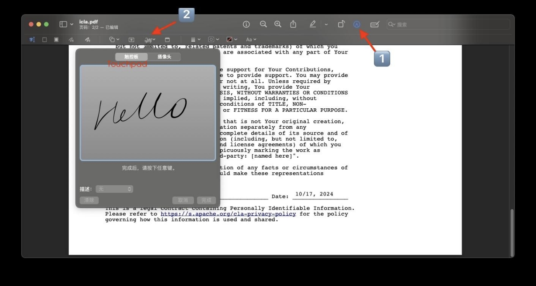Click the Inspector info icon

[246, 24]
